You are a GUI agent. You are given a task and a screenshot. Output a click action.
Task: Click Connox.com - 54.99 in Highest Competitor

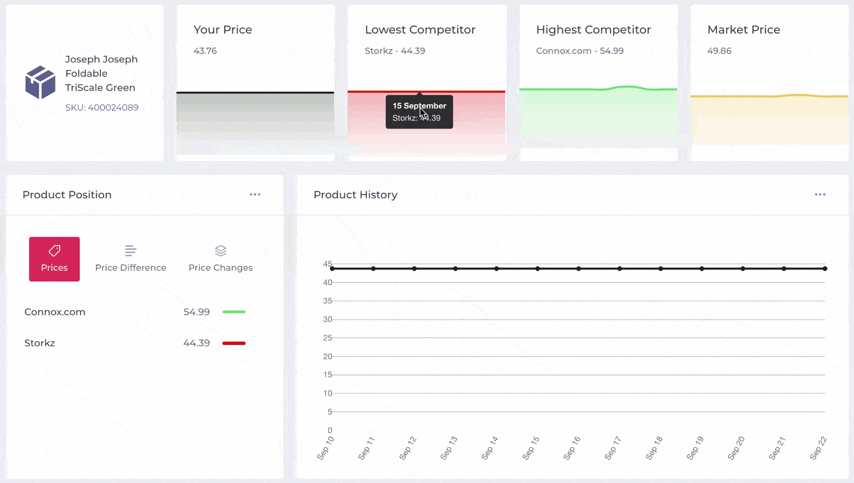[580, 51]
